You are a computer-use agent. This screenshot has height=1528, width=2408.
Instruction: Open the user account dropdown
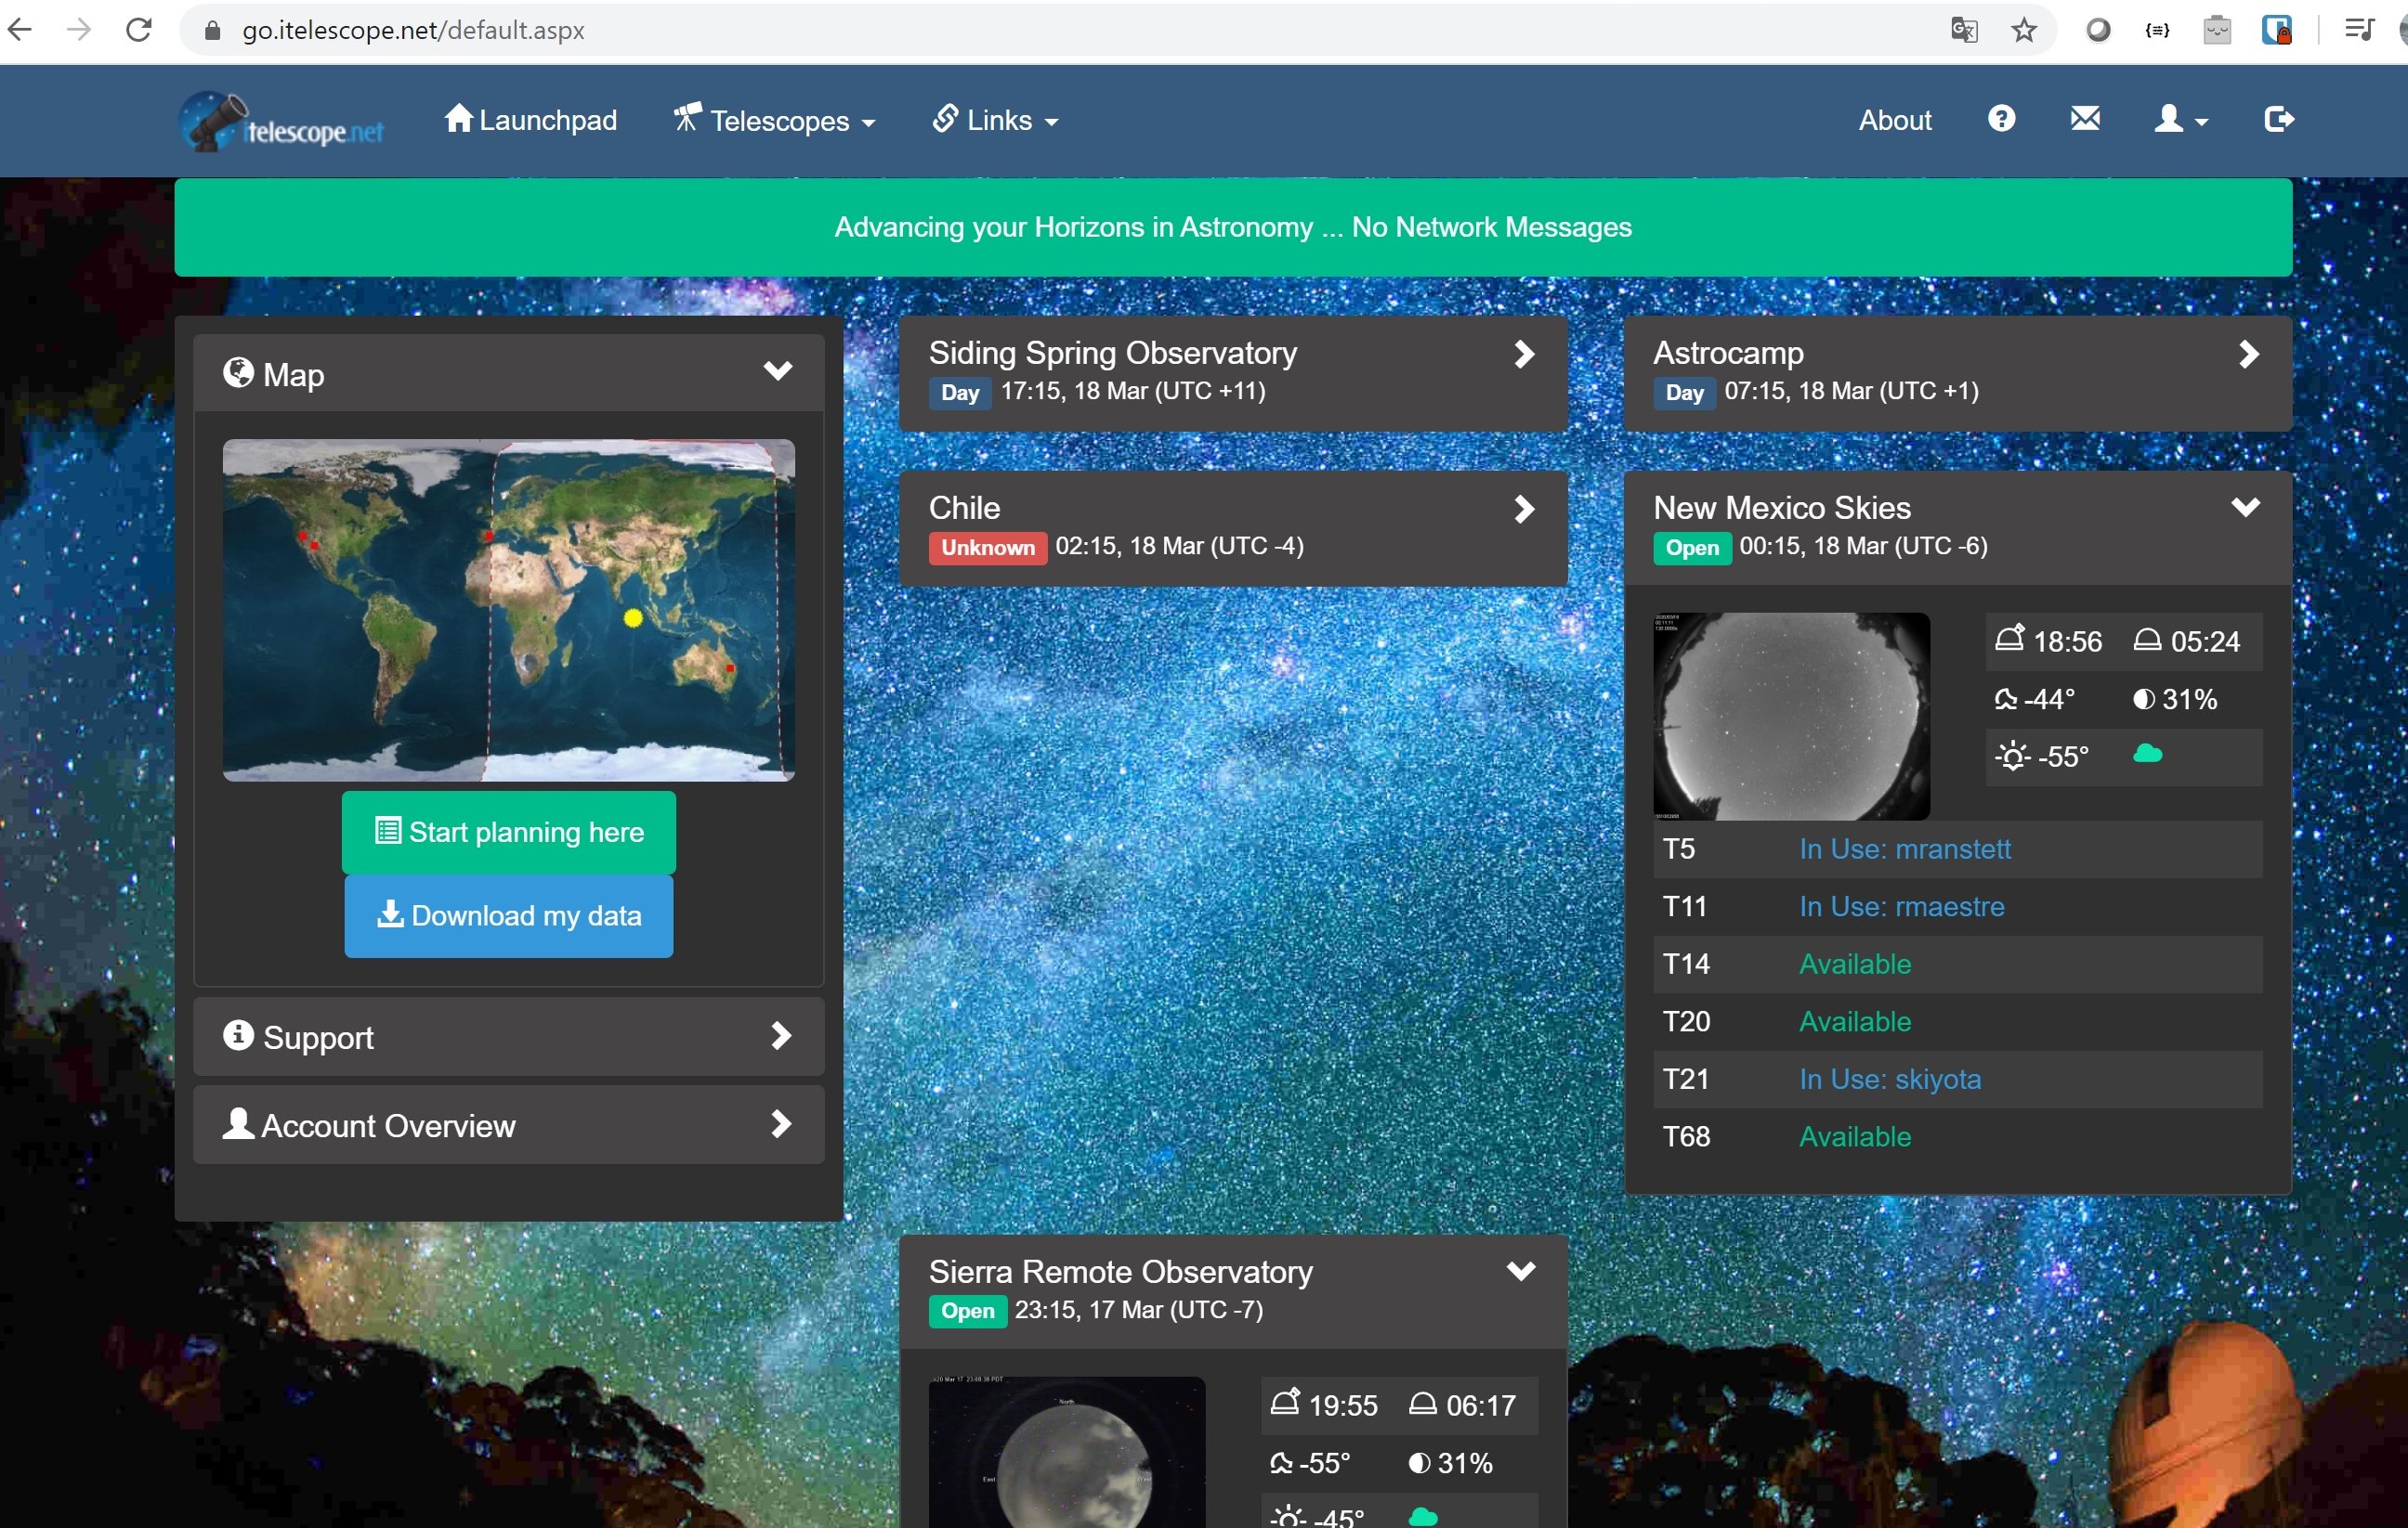coord(2180,120)
